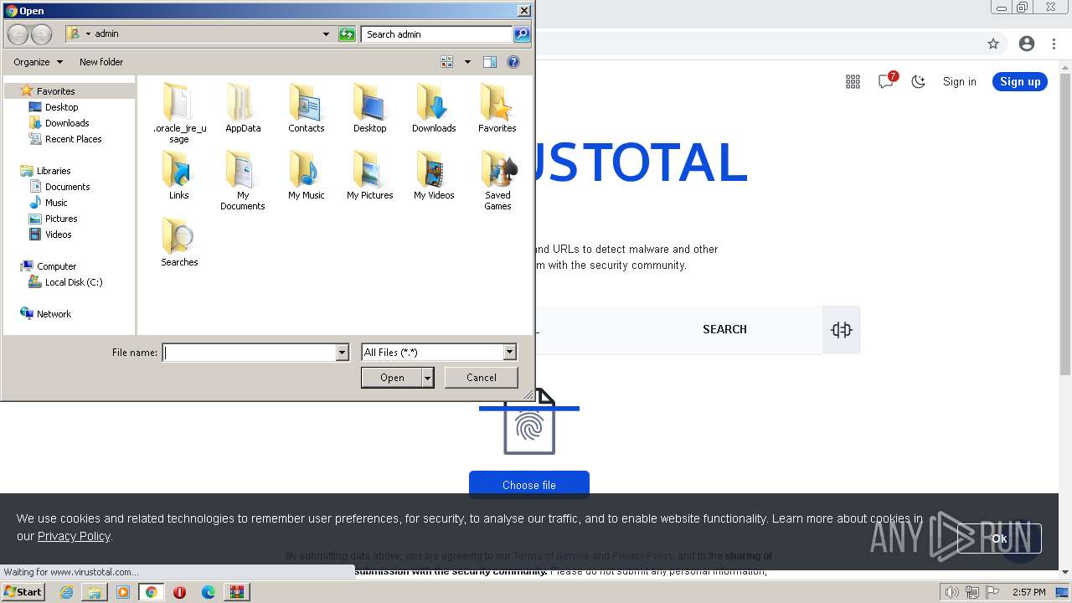
Task: Select the Downloads folder in file list
Action: point(434,108)
